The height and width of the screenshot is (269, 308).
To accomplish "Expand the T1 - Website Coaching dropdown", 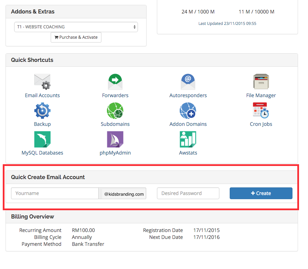I will [x=76, y=27].
